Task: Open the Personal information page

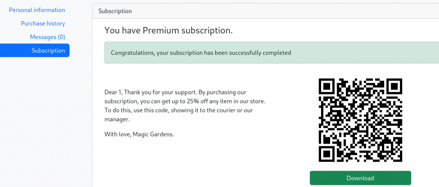Action: click(37, 10)
